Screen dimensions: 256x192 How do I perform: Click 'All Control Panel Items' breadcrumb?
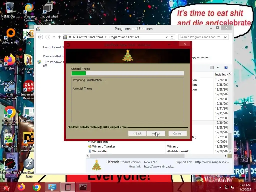88,37
